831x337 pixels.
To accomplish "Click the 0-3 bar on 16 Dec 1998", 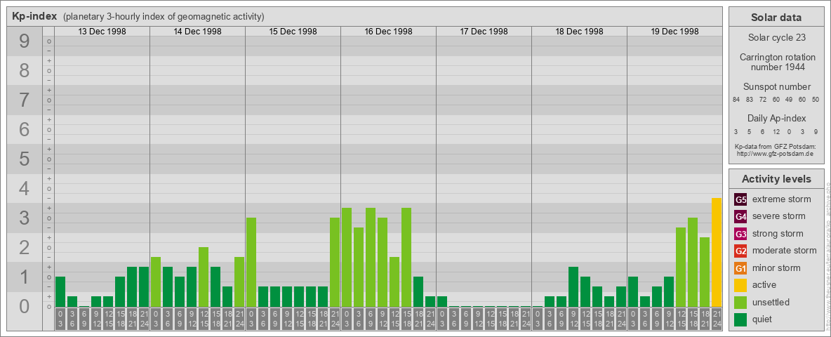I will coord(347,257).
